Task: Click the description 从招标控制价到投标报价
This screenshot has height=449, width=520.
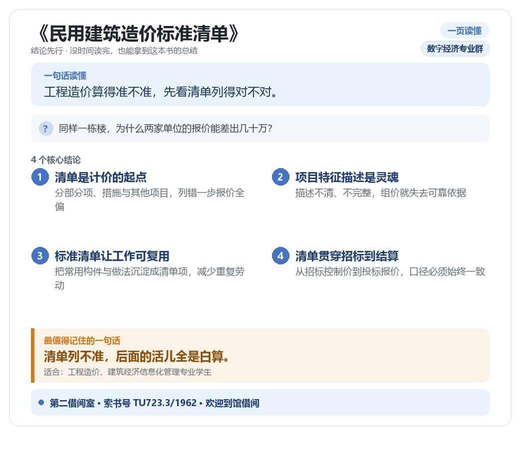Action: click(x=390, y=271)
